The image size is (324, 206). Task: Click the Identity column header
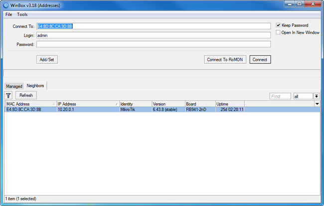tap(136, 104)
